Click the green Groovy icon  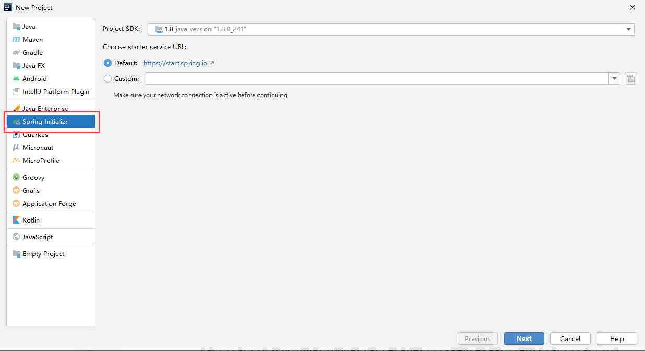[16, 177]
